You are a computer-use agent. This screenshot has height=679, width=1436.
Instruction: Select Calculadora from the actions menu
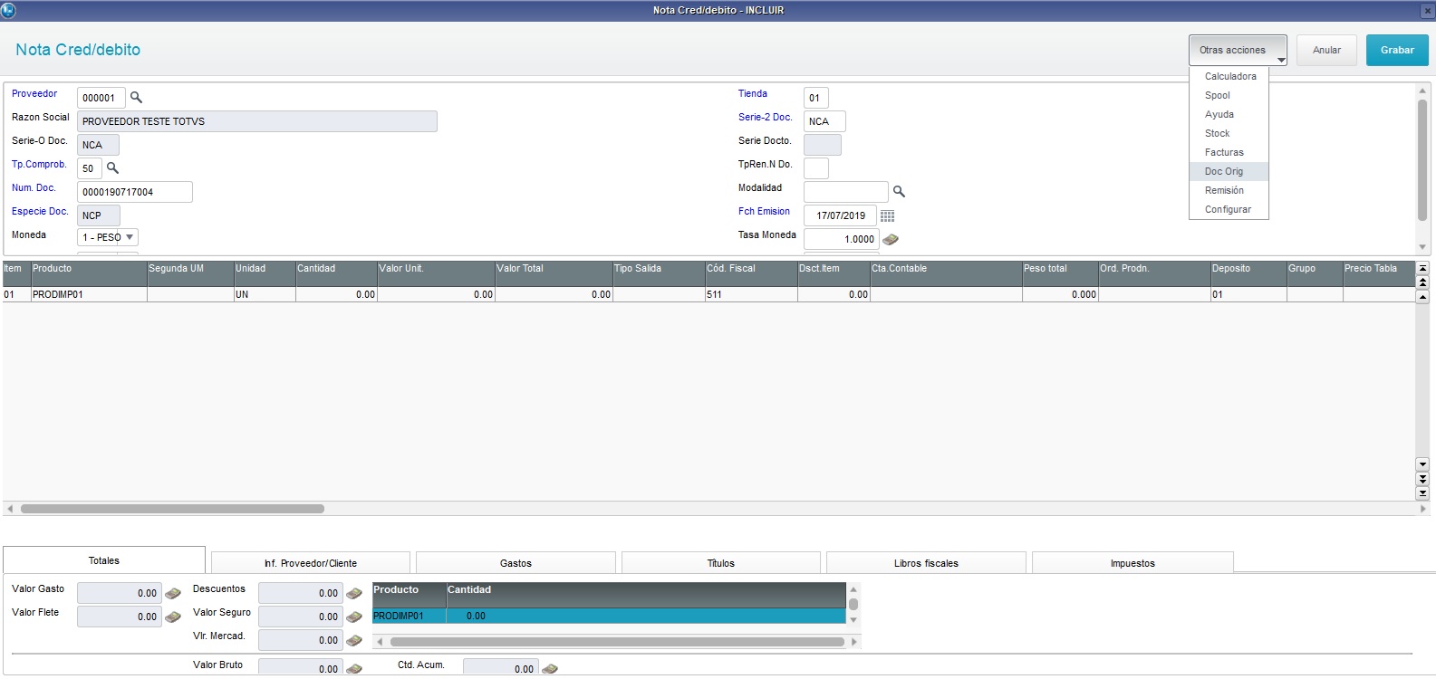click(1229, 76)
